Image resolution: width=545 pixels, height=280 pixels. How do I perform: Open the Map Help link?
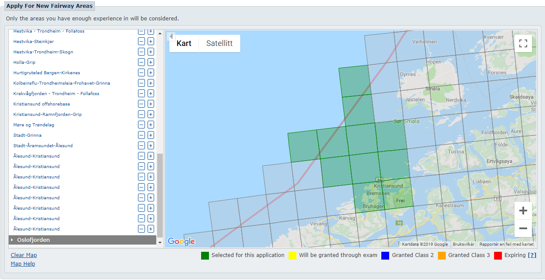pos(23,264)
